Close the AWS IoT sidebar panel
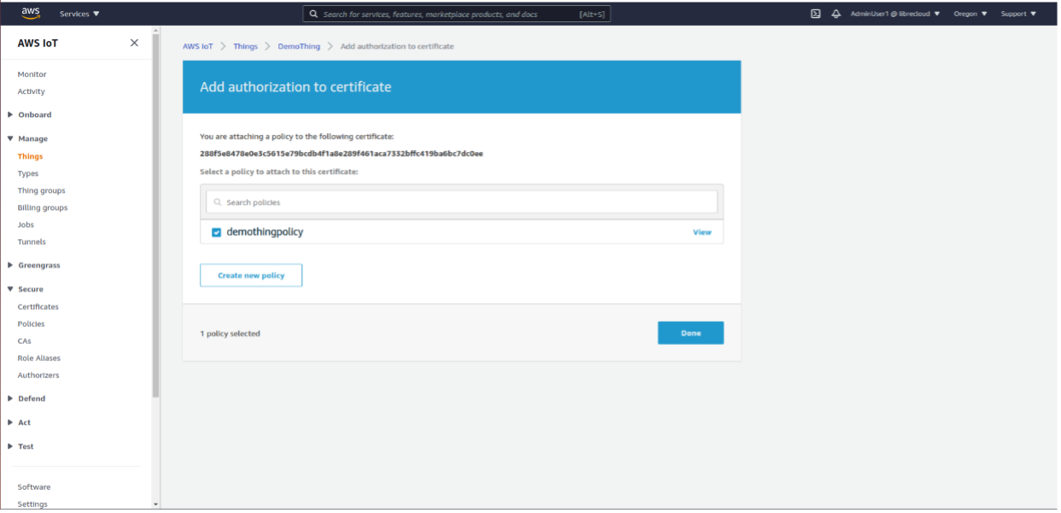 (134, 43)
